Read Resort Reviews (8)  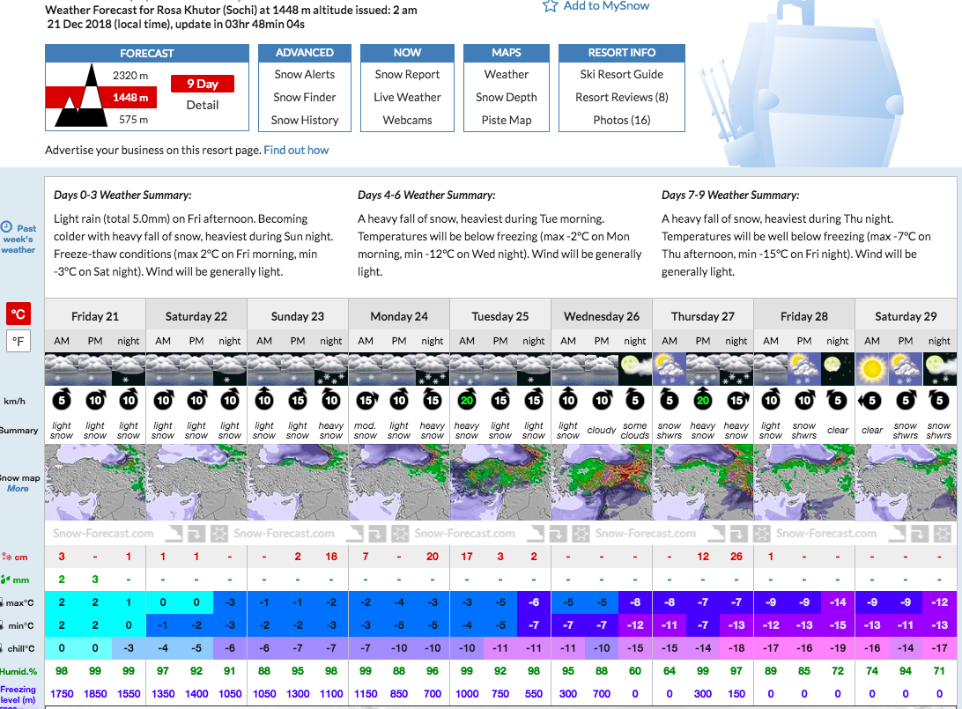[621, 97]
